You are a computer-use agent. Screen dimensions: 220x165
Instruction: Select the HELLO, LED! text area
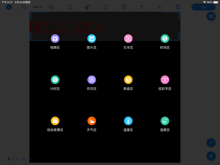(x=66, y=27)
